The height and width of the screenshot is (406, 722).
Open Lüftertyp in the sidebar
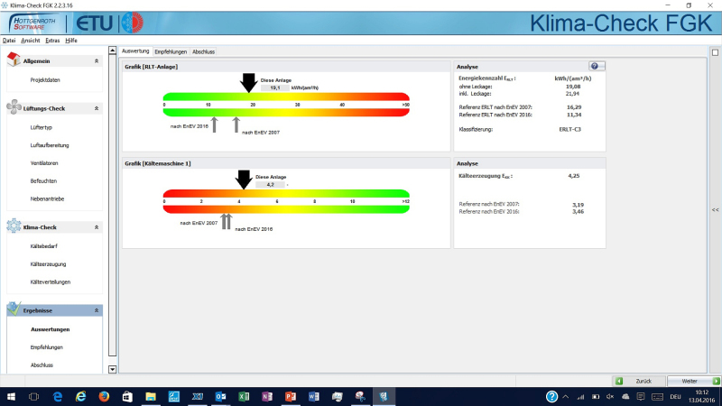point(41,127)
